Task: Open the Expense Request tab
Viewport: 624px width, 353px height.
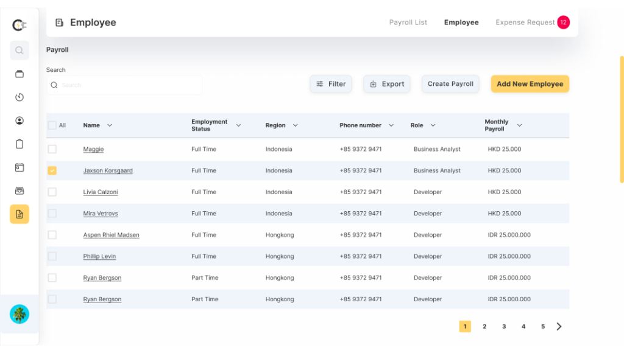Action: 525,22
